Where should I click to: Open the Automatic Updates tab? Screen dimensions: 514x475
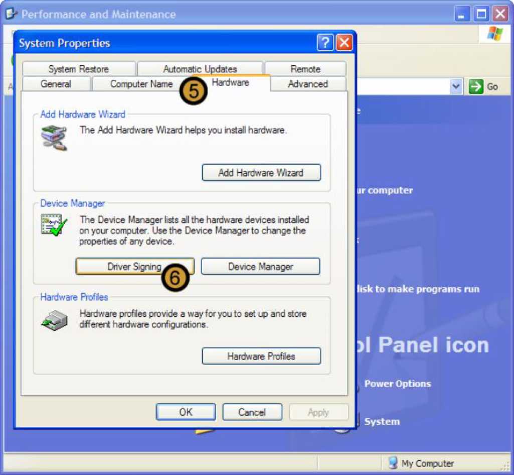(200, 69)
